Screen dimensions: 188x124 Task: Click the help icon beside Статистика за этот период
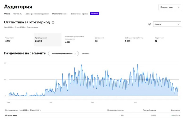(53, 22)
